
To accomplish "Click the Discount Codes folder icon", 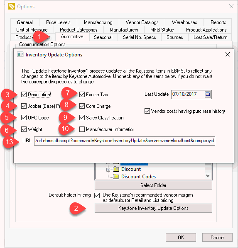I will 116,176.
